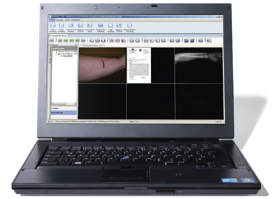Open the Ausleihverwaltung module
Image resolution: width=275 pixels, height=199 pixels.
61,27
